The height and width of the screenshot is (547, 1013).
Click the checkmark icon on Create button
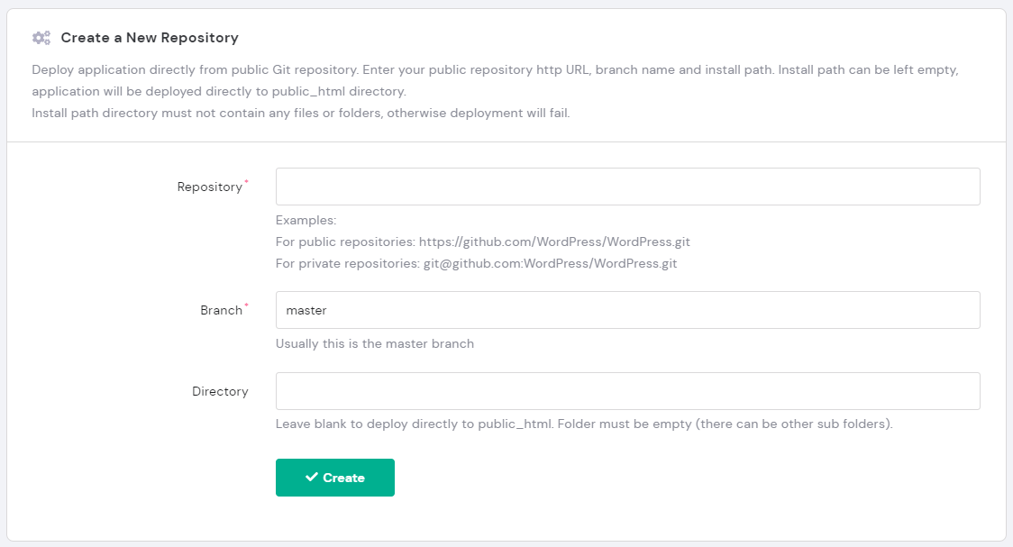[x=312, y=478]
